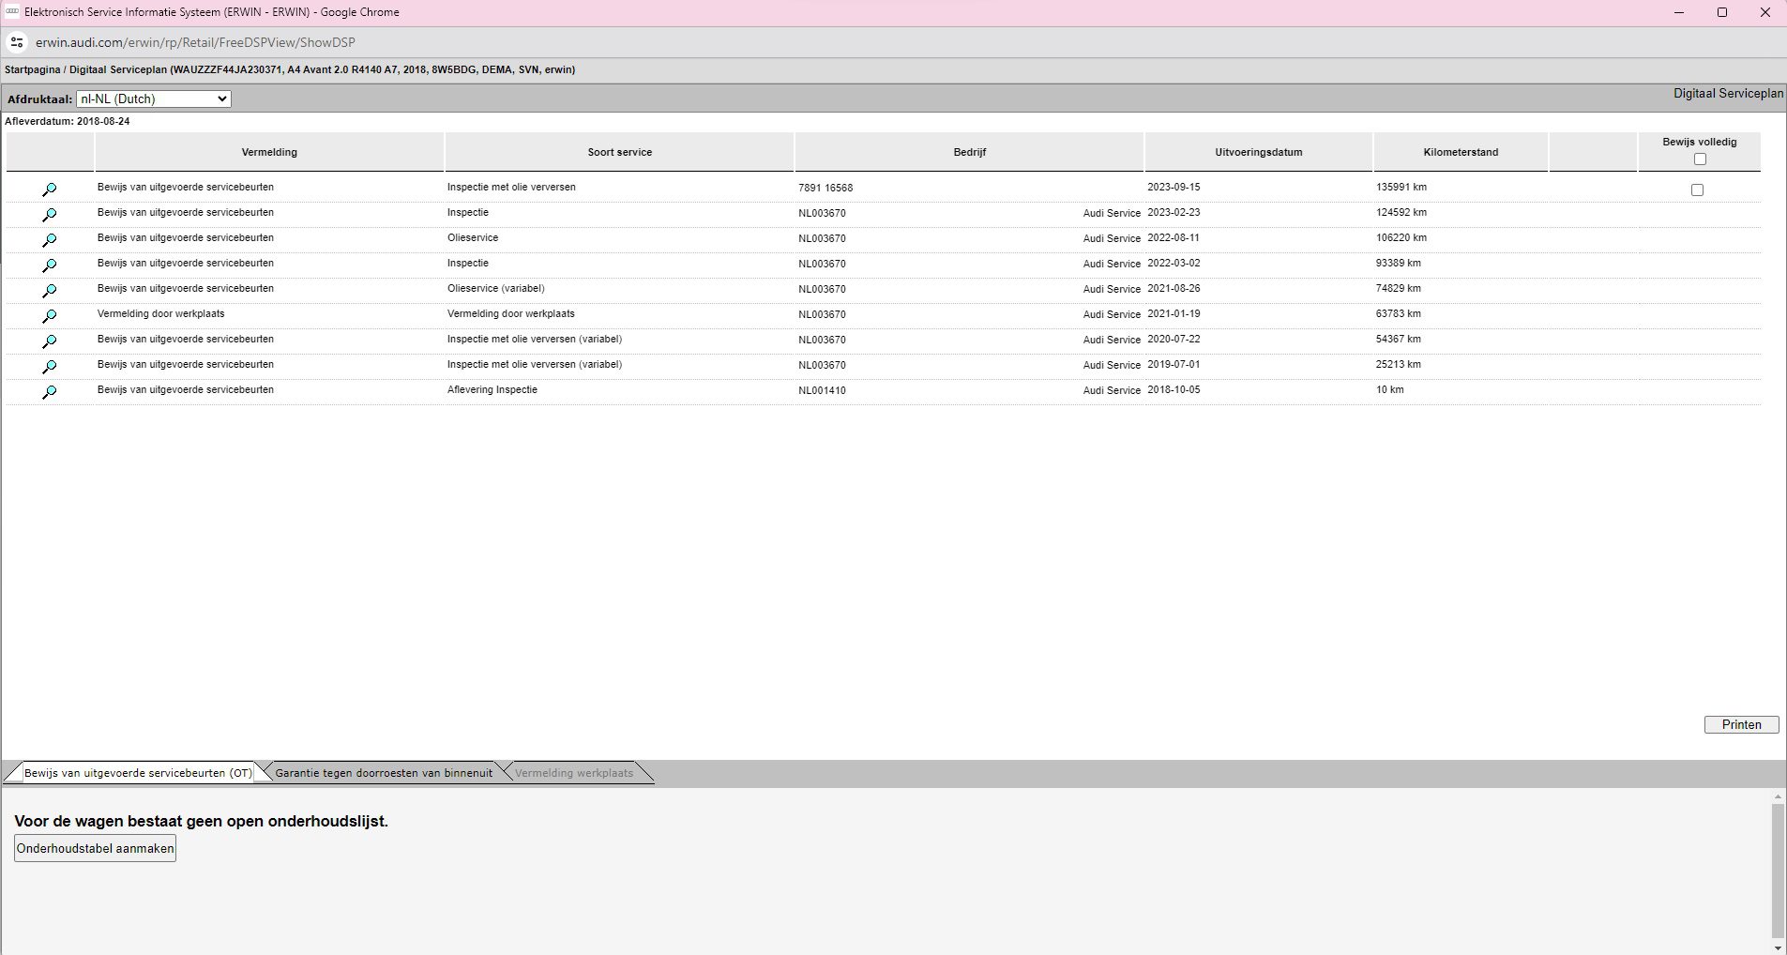Open details magnifier for 2023-02-23 Inspectie entry
This screenshot has height=955, width=1787.
click(50, 215)
